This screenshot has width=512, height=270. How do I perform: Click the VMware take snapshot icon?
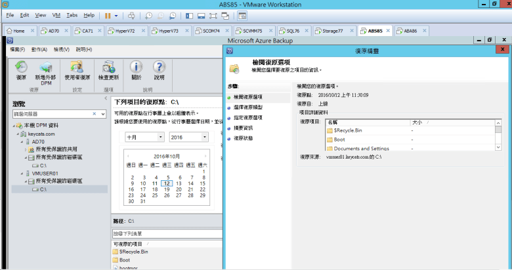coord(148,14)
